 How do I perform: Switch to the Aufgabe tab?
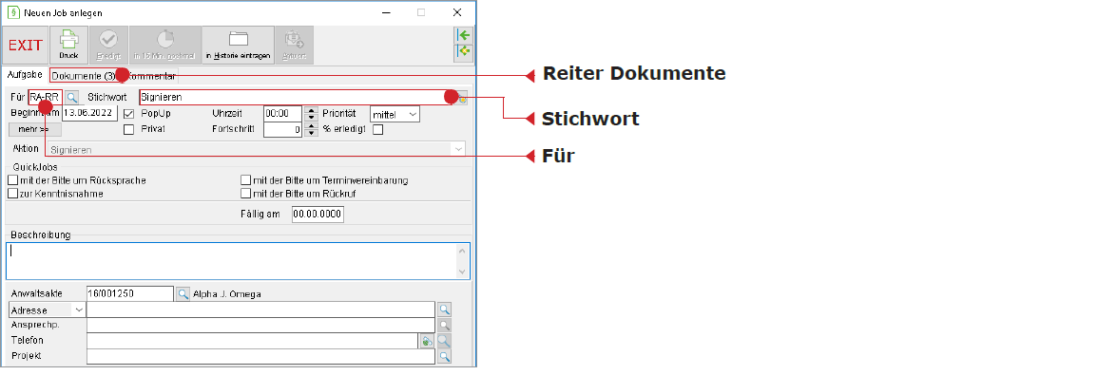tap(25, 74)
